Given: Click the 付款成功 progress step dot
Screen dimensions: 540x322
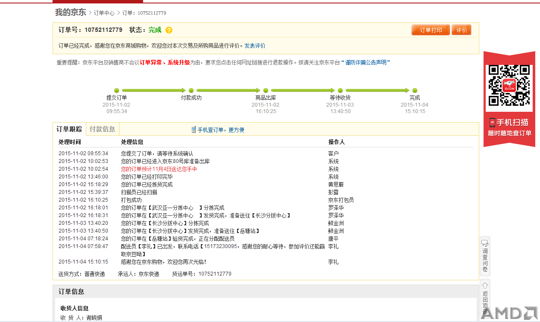Looking at the screenshot, I should point(191,90).
